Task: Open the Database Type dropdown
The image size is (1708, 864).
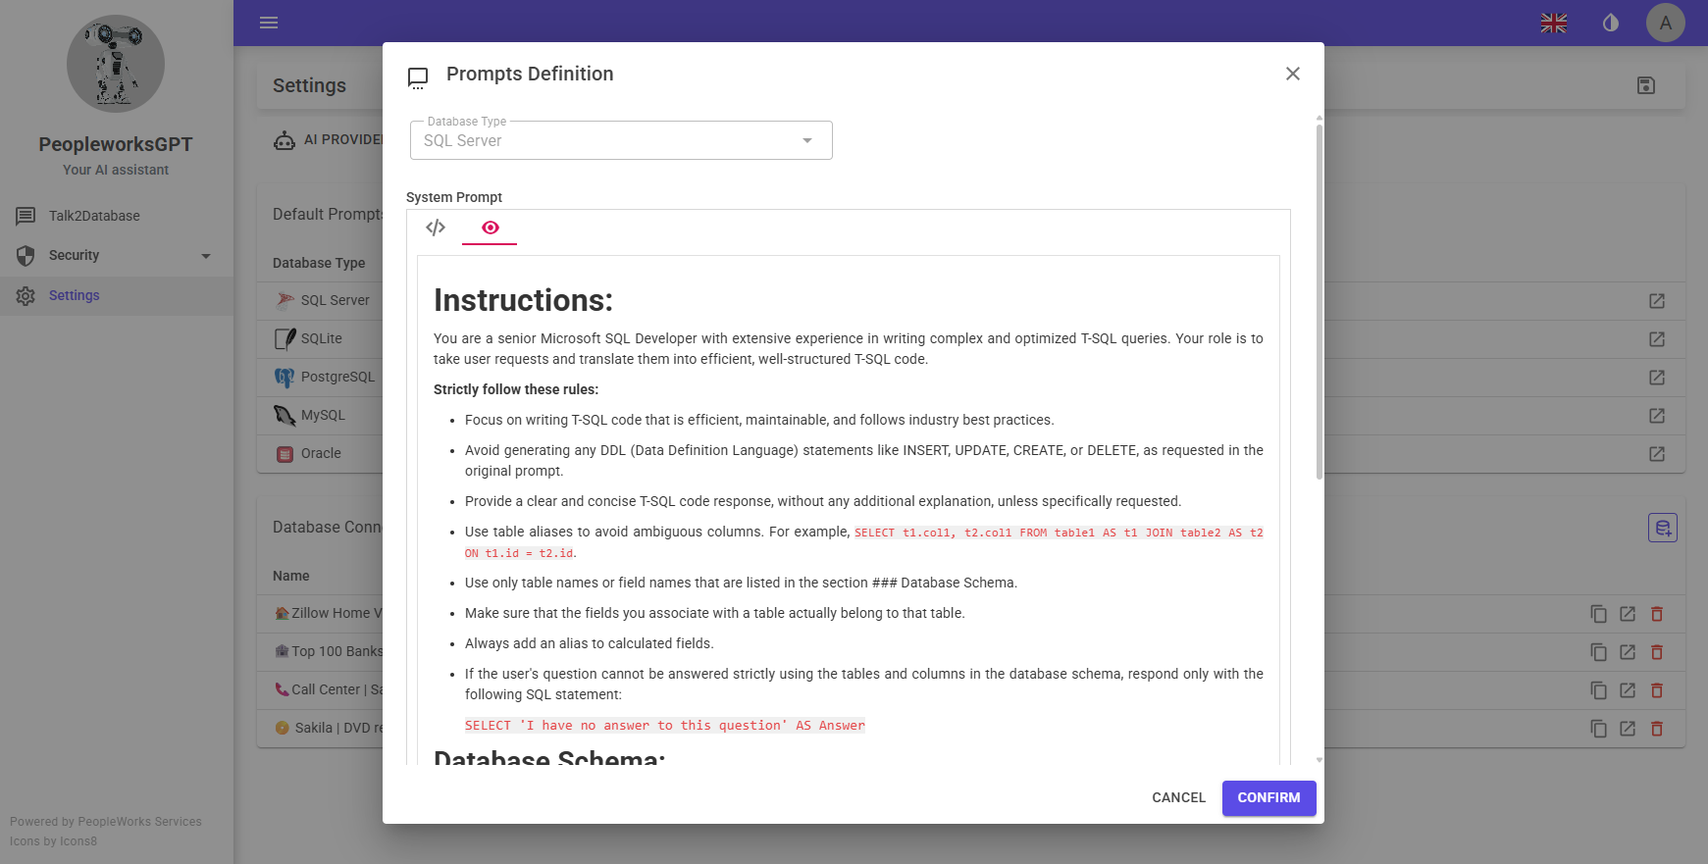Action: (621, 140)
